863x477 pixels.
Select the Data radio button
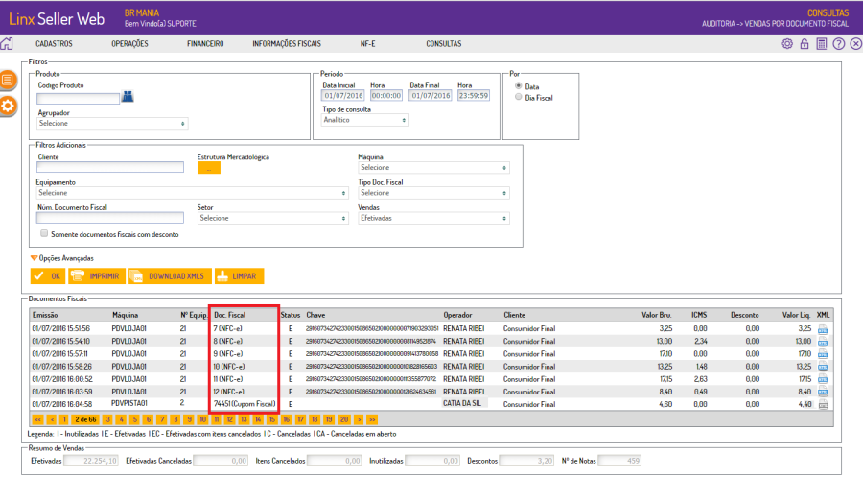click(518, 86)
